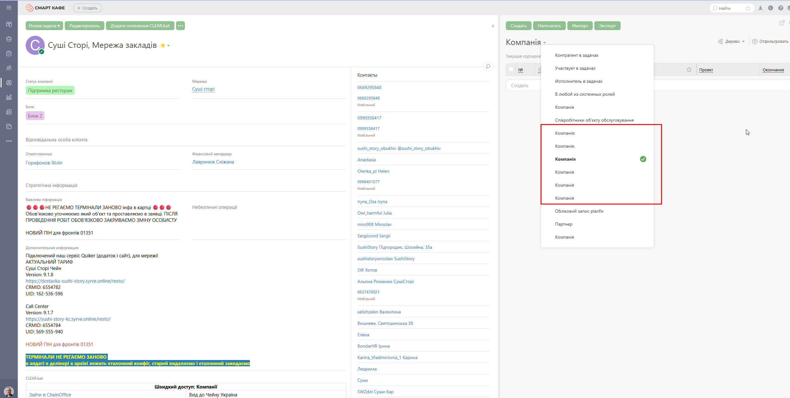The height and width of the screenshot is (398, 790).
Task: Click the star column header in the table
Action: (x=689, y=70)
